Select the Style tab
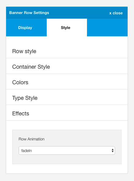 67,27
